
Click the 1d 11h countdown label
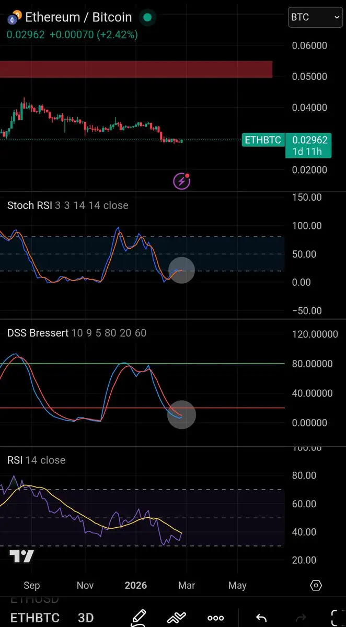point(307,152)
